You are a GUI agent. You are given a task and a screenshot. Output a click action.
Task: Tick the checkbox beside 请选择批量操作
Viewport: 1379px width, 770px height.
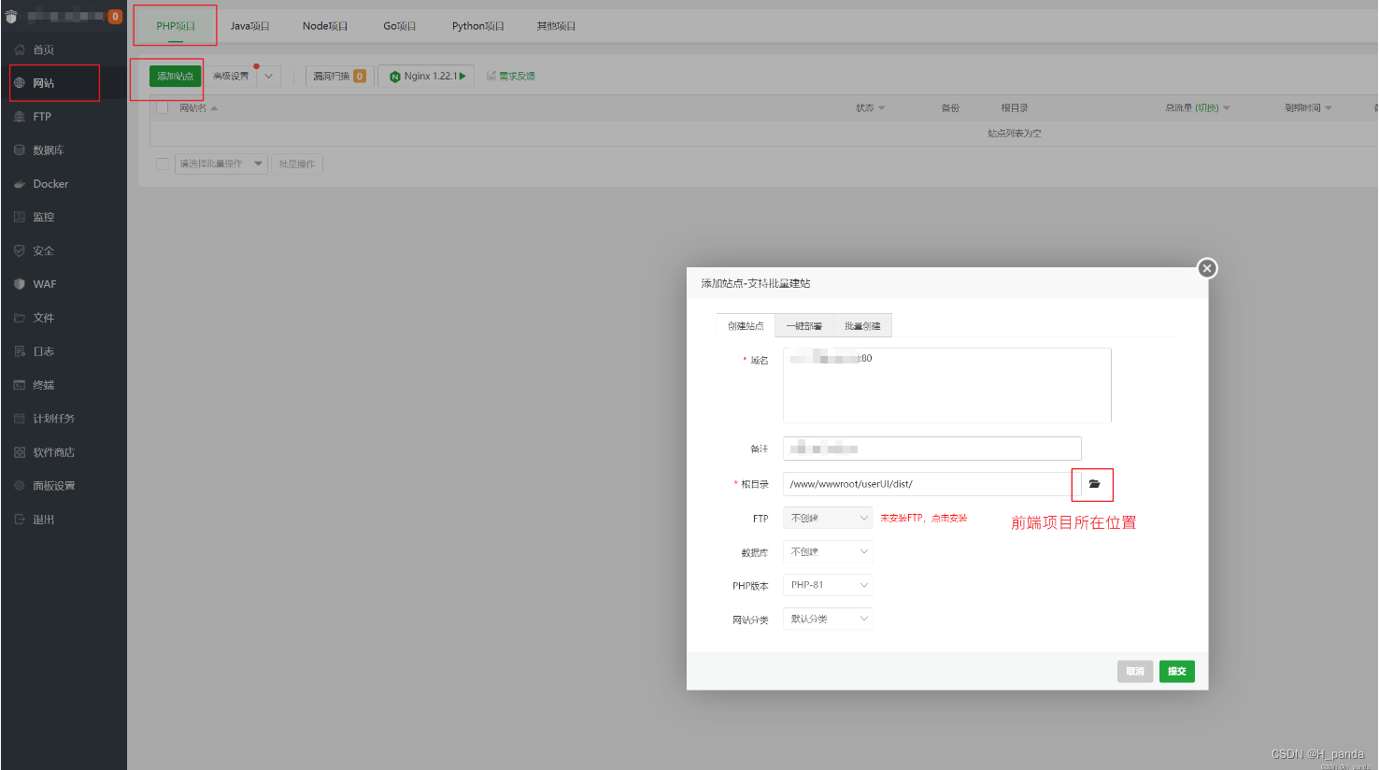tap(163, 164)
